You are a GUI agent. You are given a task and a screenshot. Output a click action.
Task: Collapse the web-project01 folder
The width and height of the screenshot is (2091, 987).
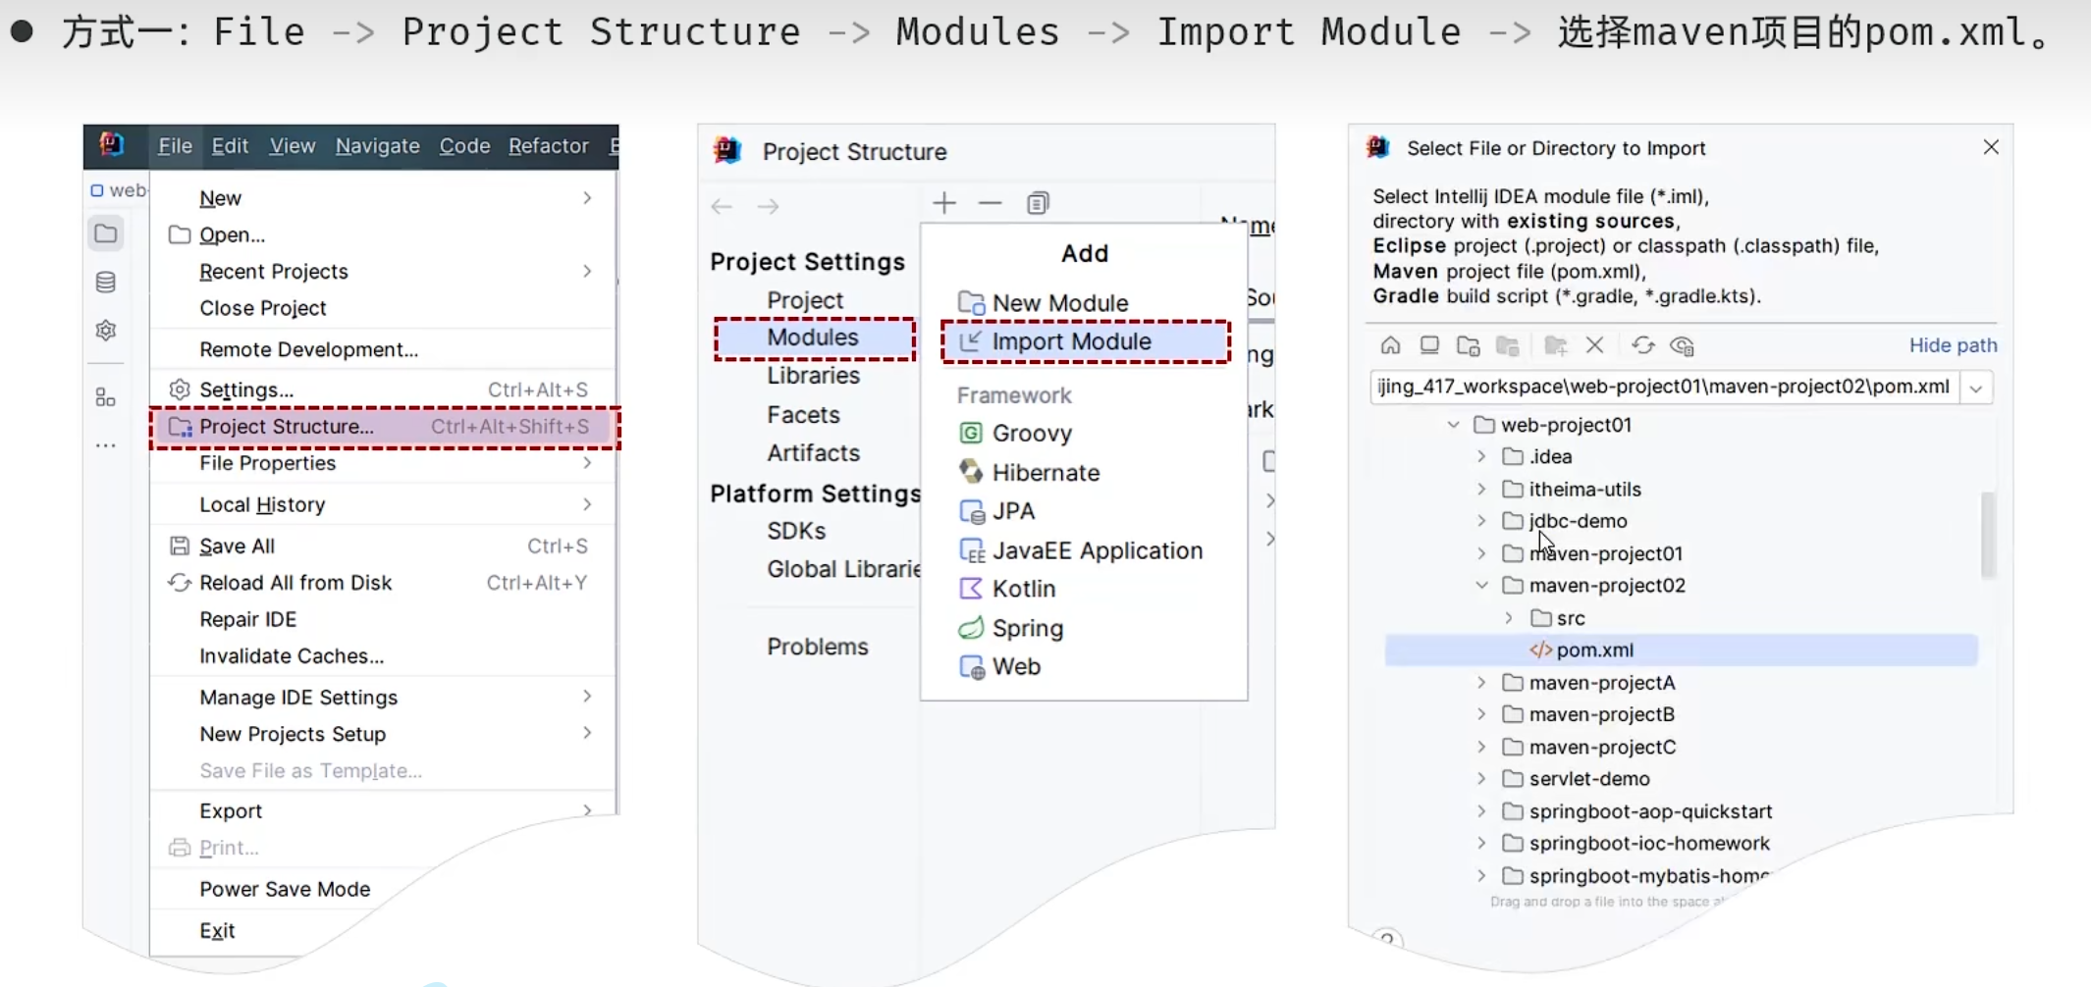click(1454, 425)
